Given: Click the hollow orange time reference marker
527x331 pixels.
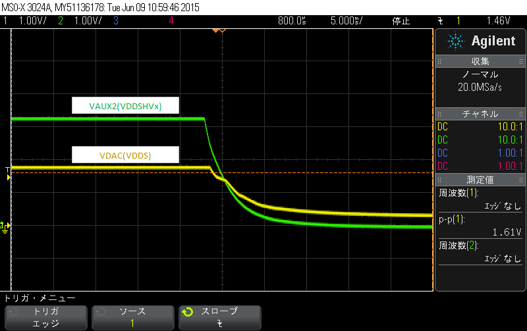Looking at the screenshot, I should (x=223, y=31).
